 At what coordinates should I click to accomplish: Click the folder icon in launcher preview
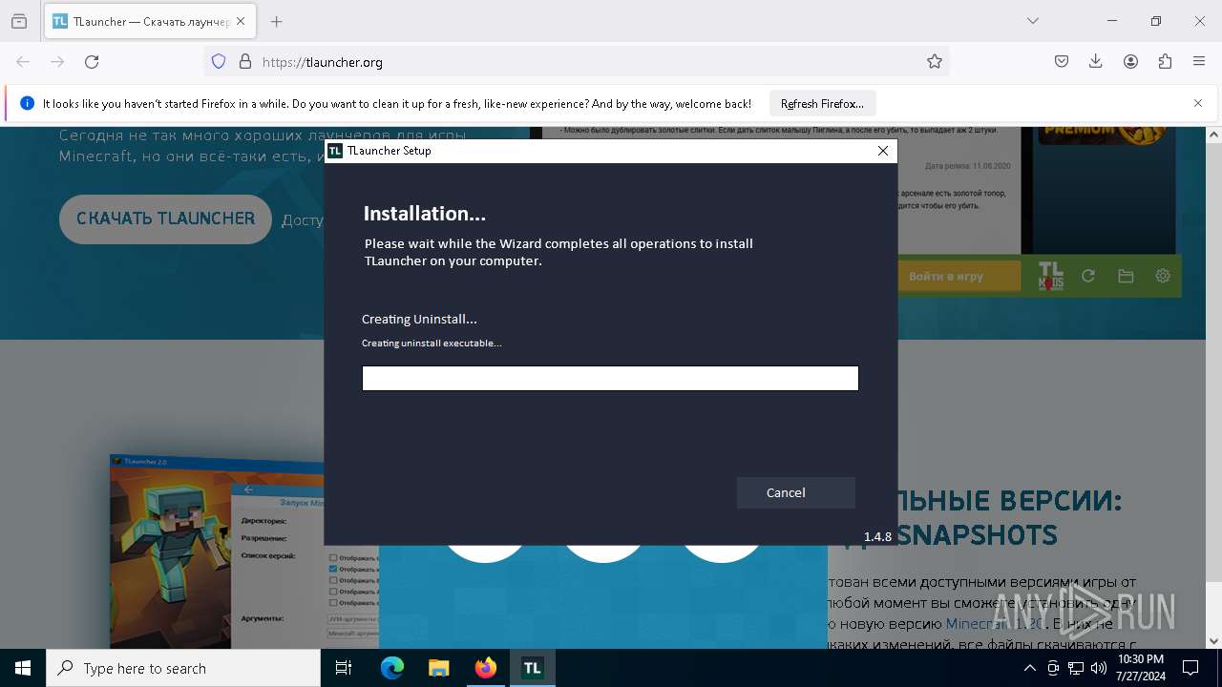tap(1126, 277)
